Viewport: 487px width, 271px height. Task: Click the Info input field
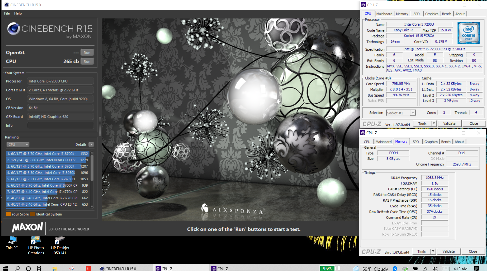[60, 125]
